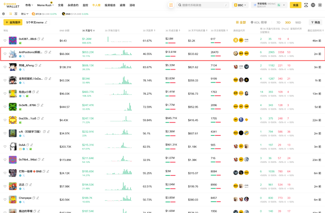Sort by 30 天盈亏 column
325x213 pixels.
[88, 31]
